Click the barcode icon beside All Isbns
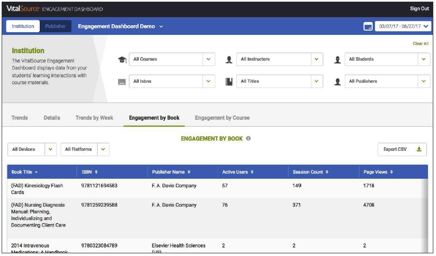Screen dimensions: 436x256 pyautogui.click(x=122, y=82)
